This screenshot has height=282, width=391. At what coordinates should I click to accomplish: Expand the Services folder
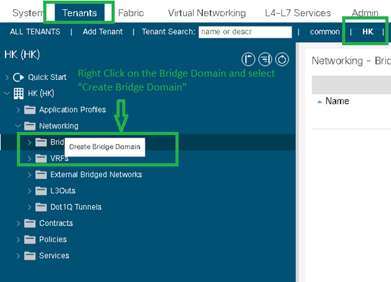click(18, 256)
